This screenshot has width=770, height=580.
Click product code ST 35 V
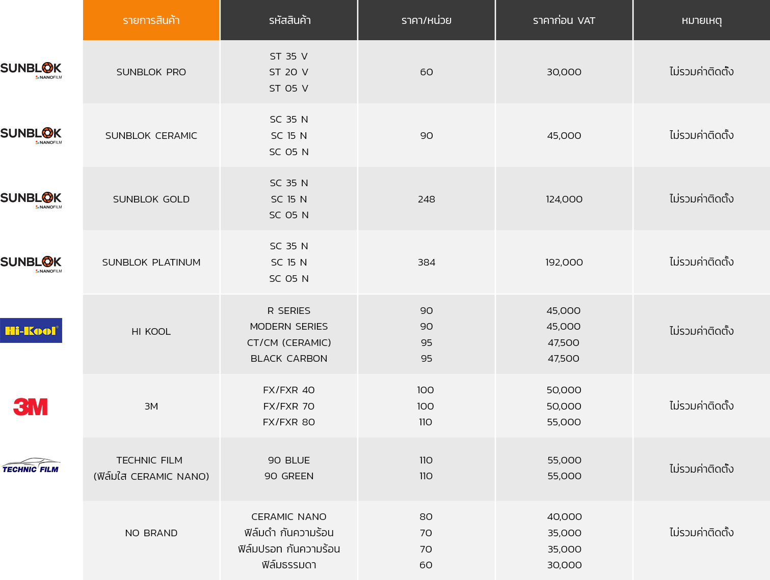pos(289,56)
